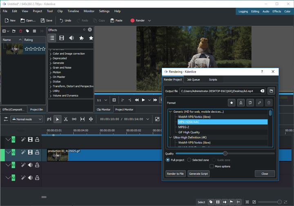Browse output file folder icon
This screenshot has height=206, width=294.
tap(271, 91)
